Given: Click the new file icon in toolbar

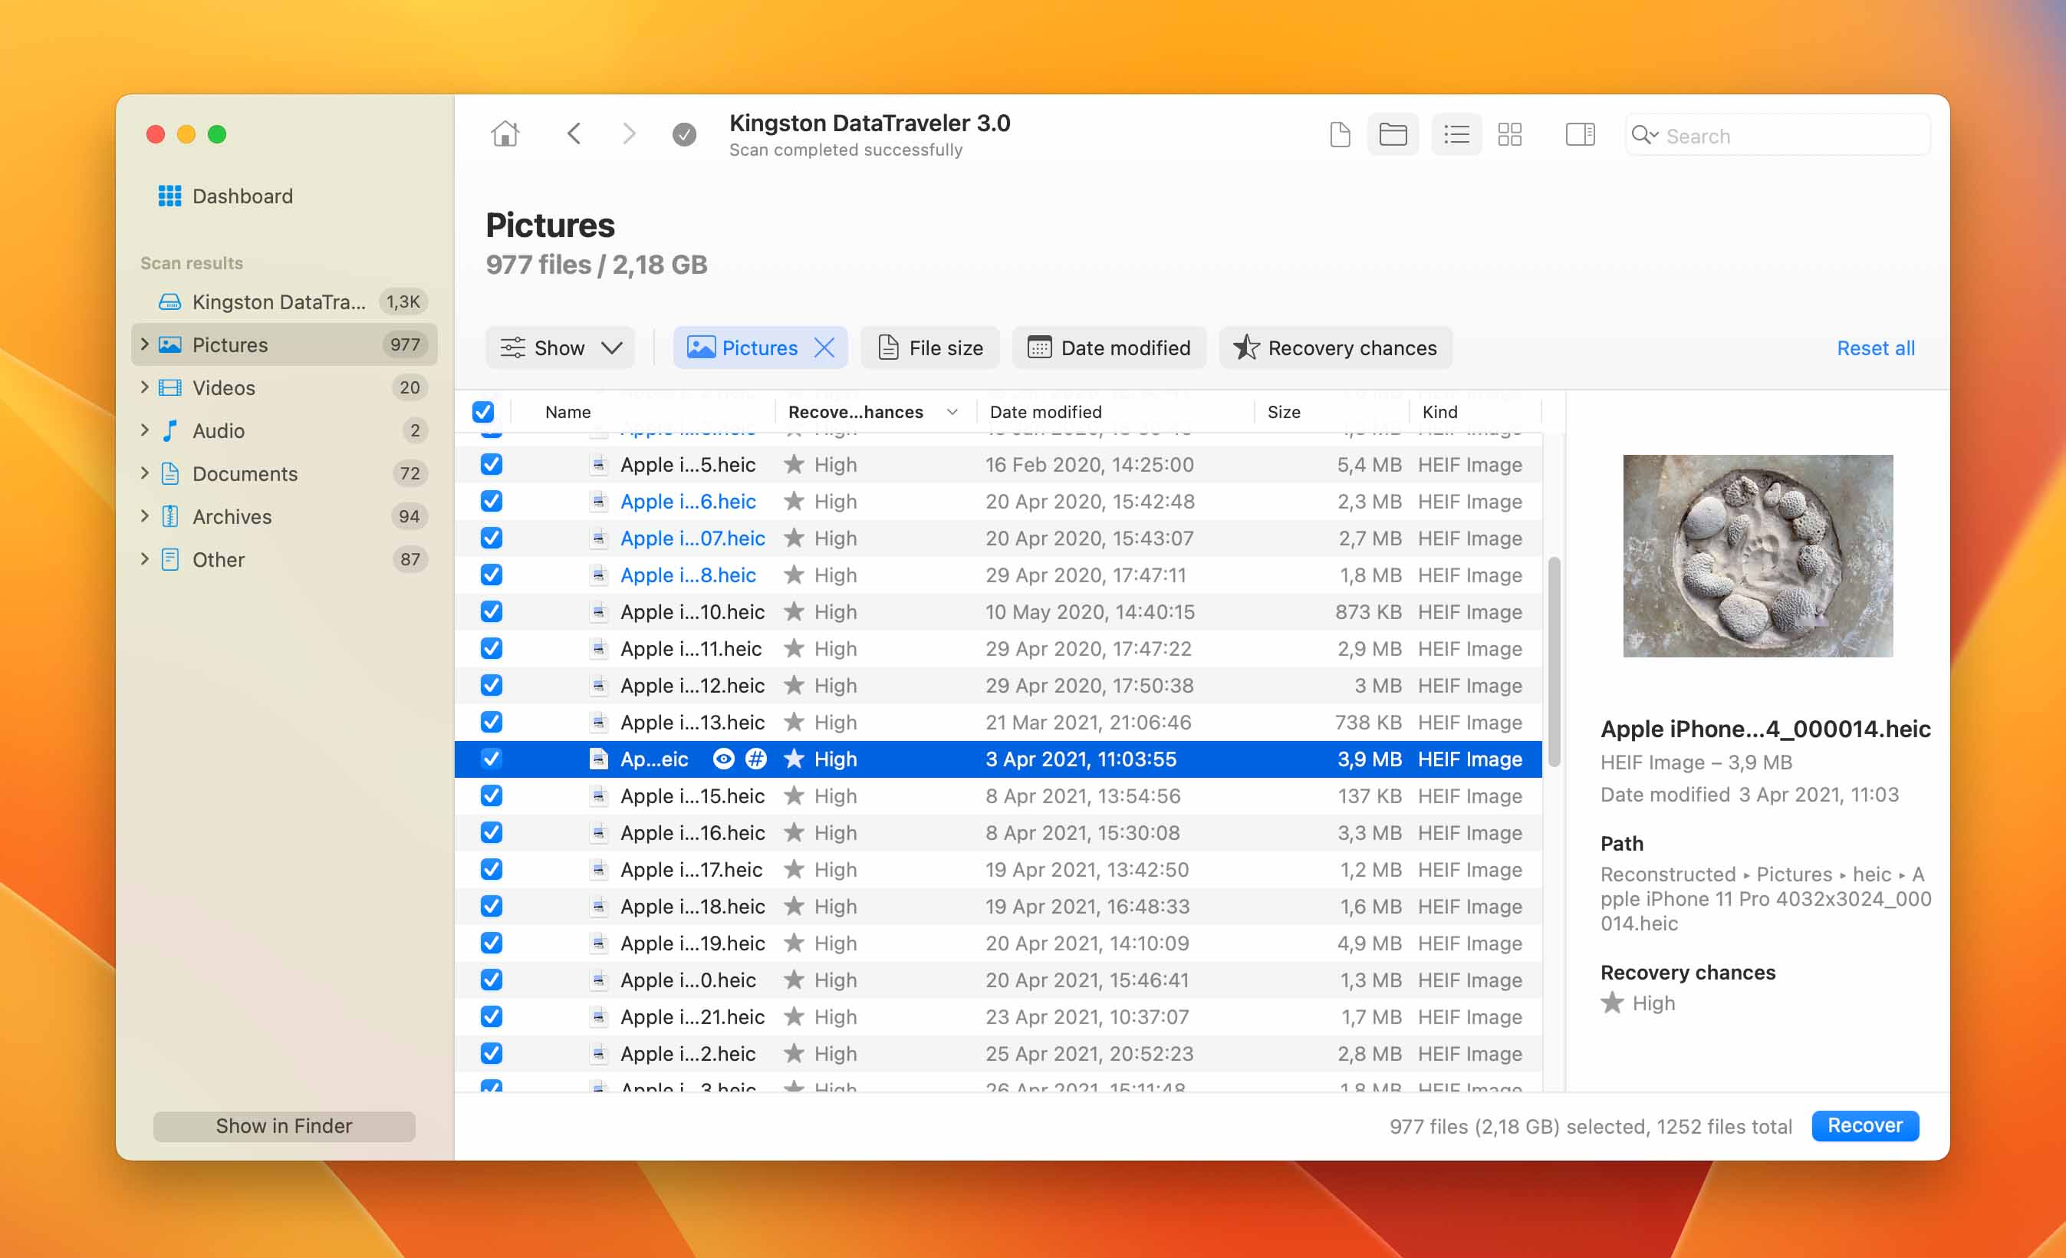Looking at the screenshot, I should [1341, 134].
